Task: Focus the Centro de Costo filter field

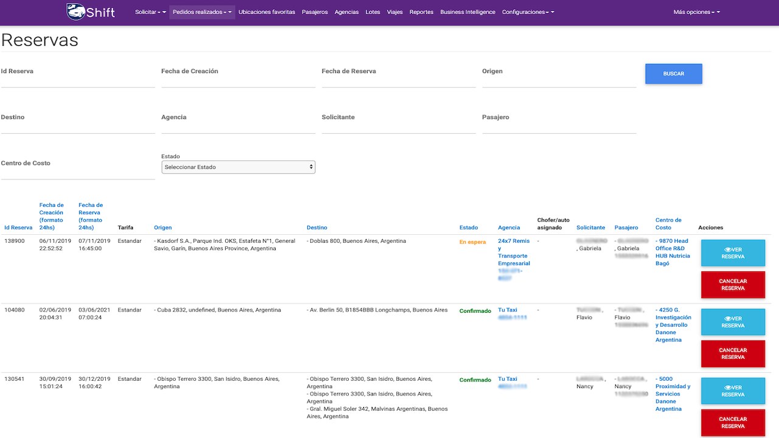Action: [x=78, y=169]
